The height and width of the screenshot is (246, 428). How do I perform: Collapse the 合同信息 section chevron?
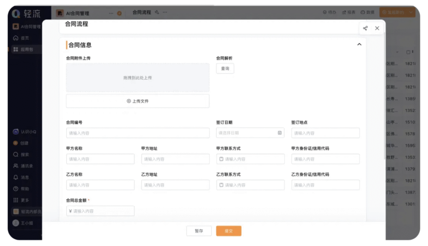tap(359, 45)
